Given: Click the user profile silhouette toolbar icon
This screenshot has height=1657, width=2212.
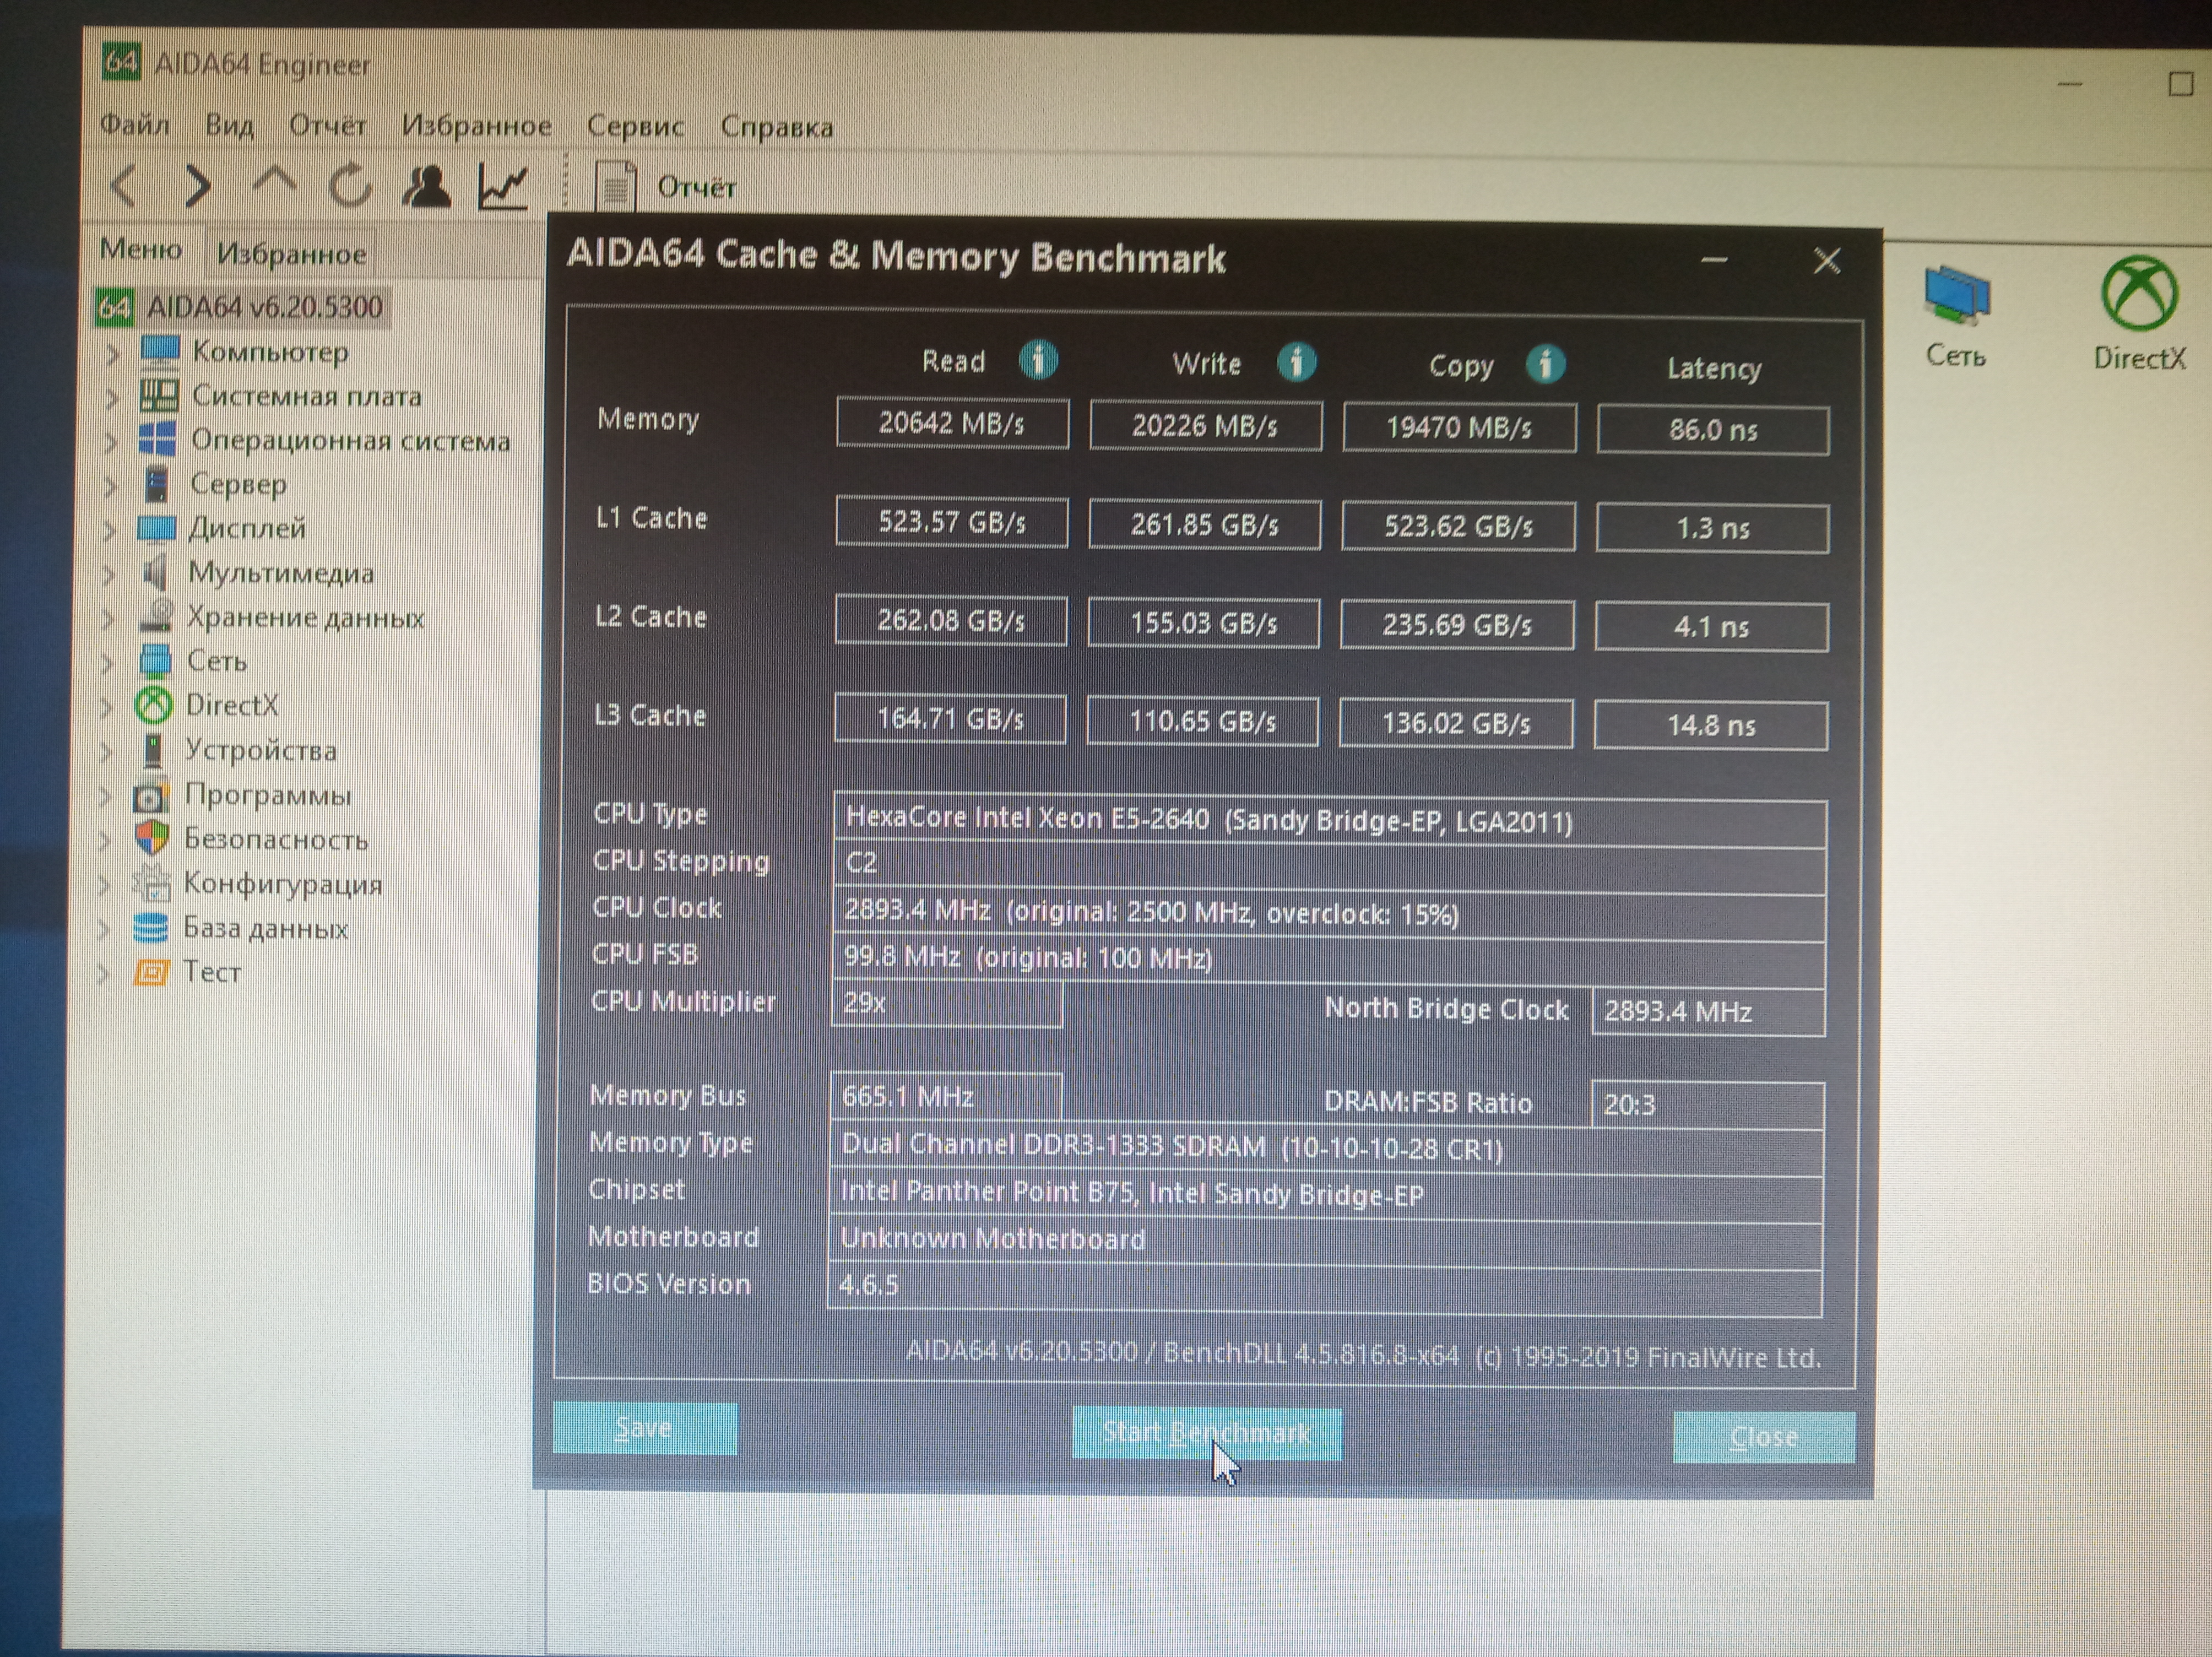Looking at the screenshot, I should click(426, 186).
